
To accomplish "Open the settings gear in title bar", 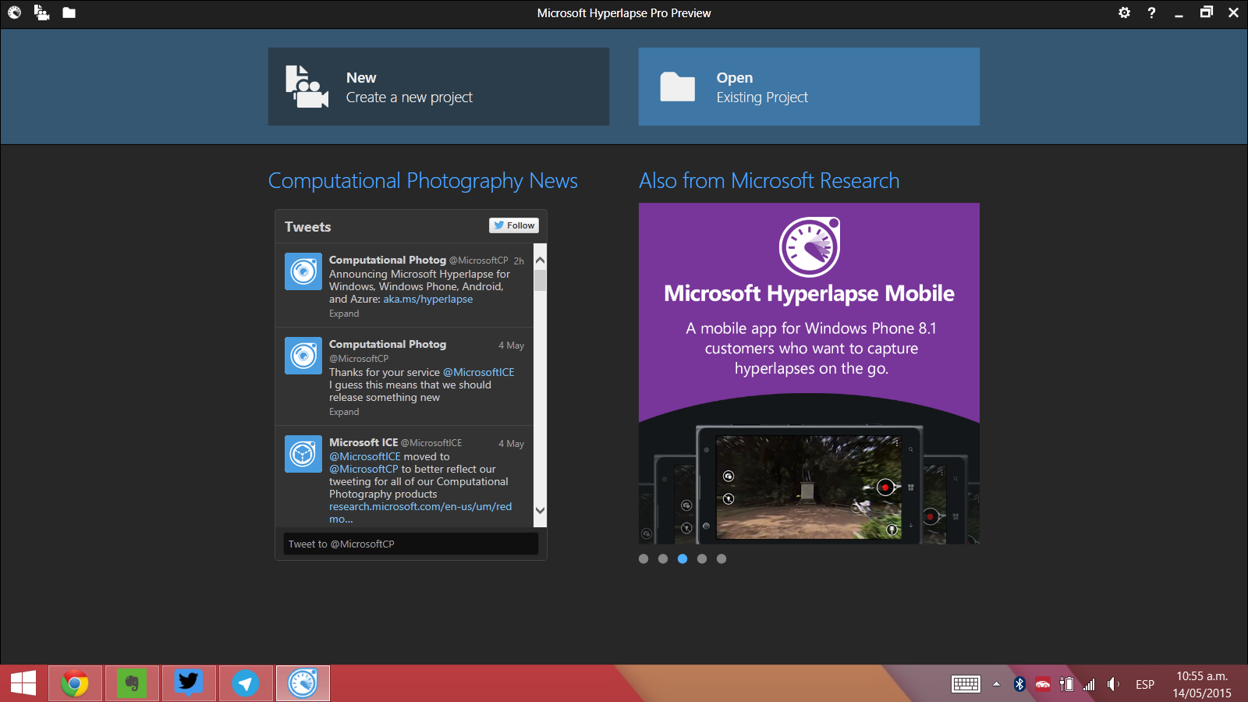I will point(1124,12).
